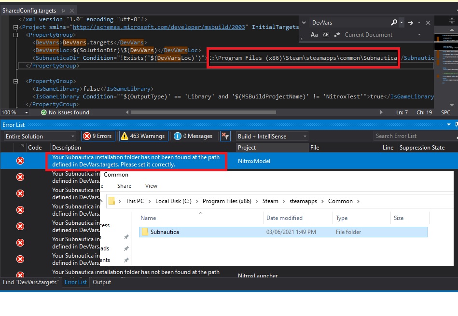458x316 pixels.
Task: Close the SharedConfig.targets tab
Action: (x=71, y=11)
